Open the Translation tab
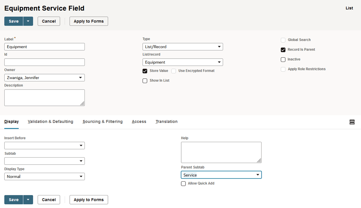Image resolution: width=361 pixels, height=208 pixels. coord(166,122)
